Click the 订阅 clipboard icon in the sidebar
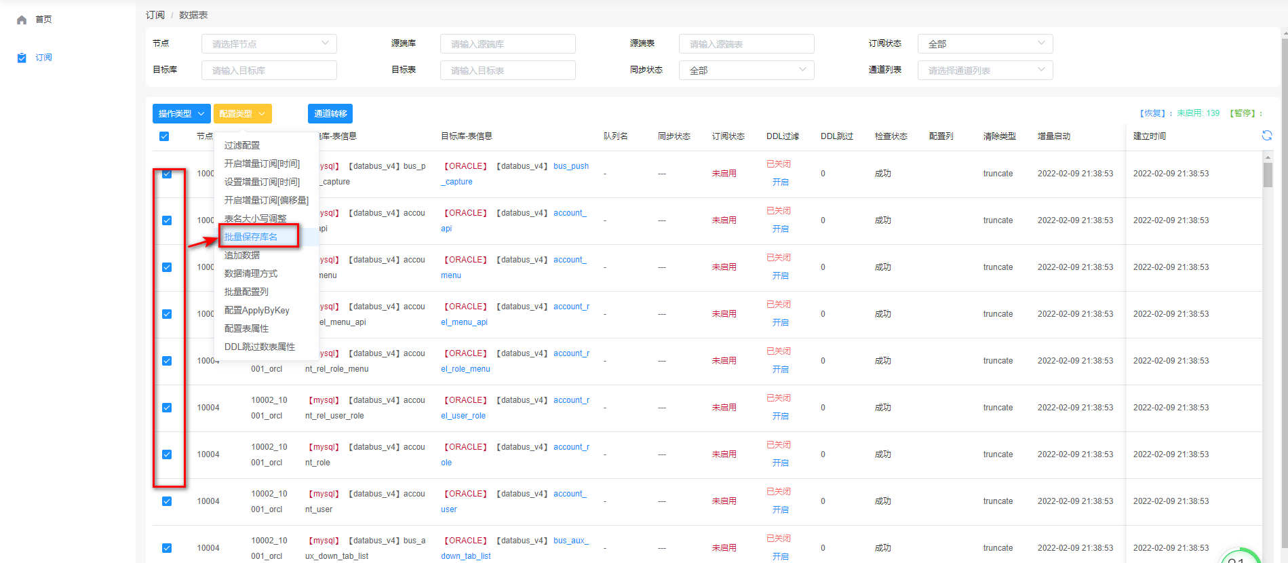The width and height of the screenshot is (1288, 563). coord(22,58)
